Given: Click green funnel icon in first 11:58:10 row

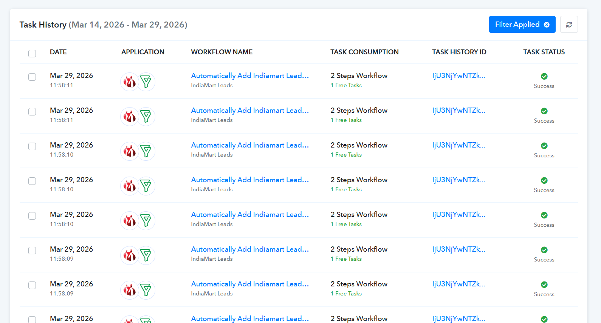Looking at the screenshot, I should coord(146,151).
